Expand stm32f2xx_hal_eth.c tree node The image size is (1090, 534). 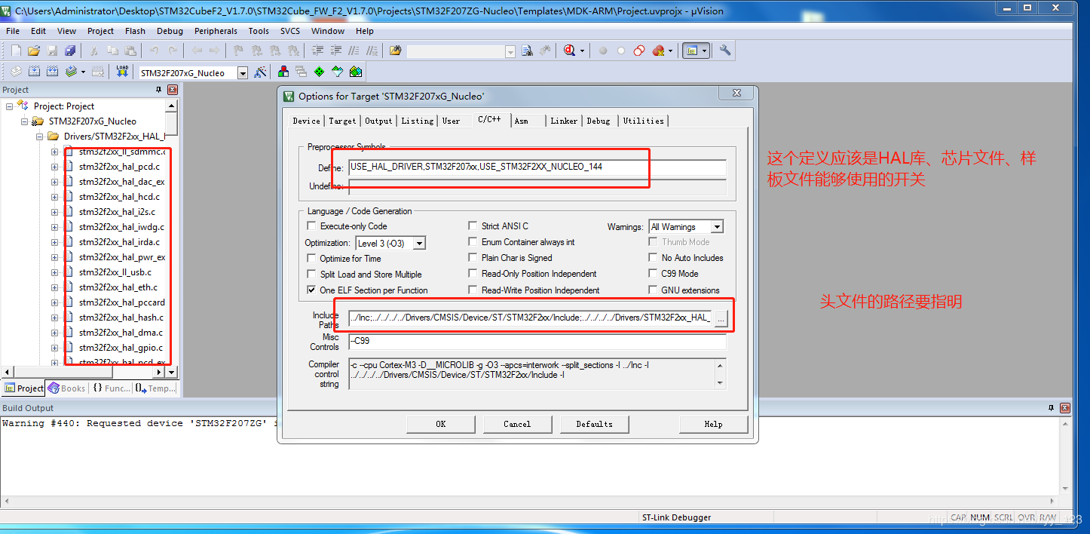point(55,287)
